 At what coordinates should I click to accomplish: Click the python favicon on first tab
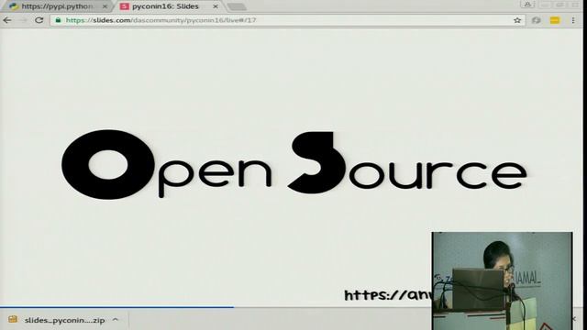pos(15,6)
